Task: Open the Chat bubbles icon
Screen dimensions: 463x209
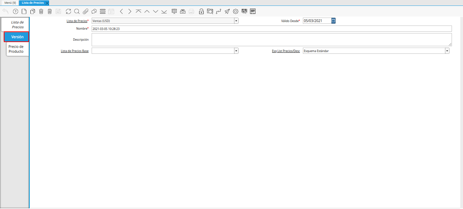Action: [x=94, y=11]
